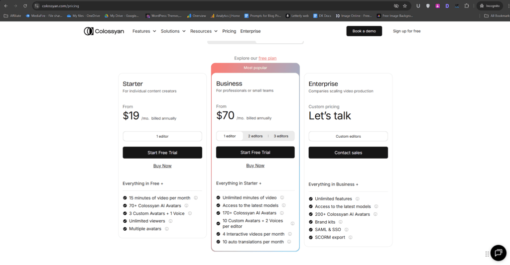
Task: Info icon beside SCORM export
Action: pyautogui.click(x=350, y=237)
